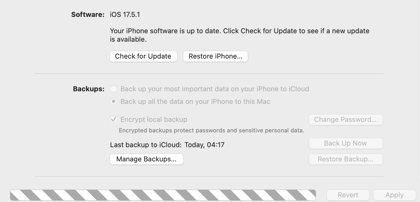Start a backup with Back Up Now
420x202 pixels.
(346, 143)
